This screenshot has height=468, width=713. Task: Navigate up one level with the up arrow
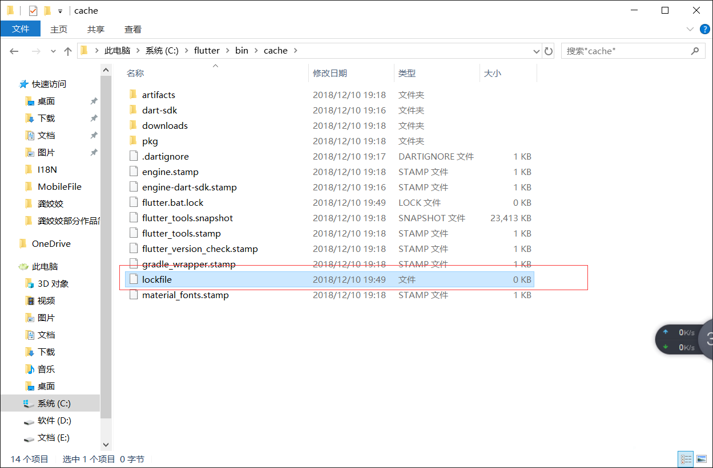pos(67,51)
